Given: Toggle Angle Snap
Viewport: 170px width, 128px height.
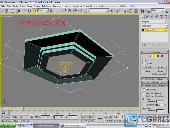Looking at the screenshot, I should (x=69, y=11).
